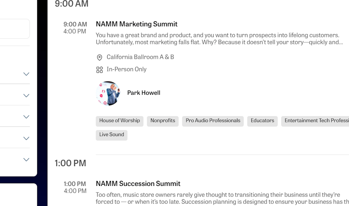Image resolution: width=349 pixels, height=206 pixels.
Task: Select the Nonprofits tag
Action: point(163,121)
